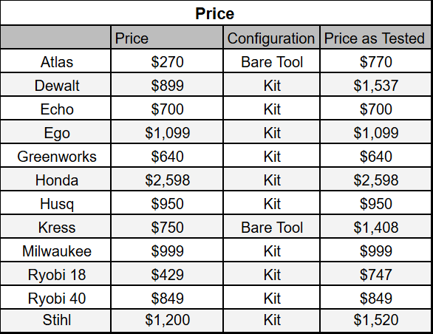
Task: Select Ryobi 18's $747 tested price
Action: tap(375, 275)
